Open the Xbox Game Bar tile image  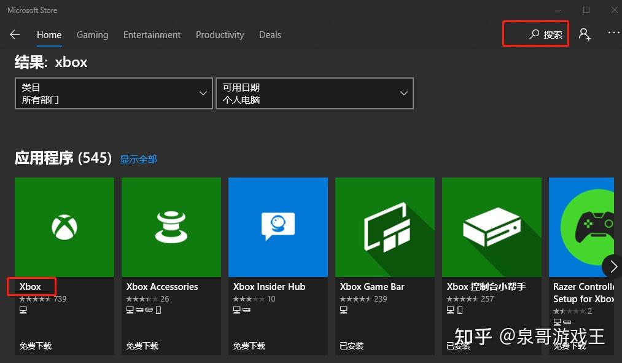[385, 227]
